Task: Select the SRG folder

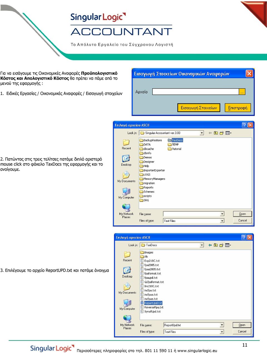Action: [144, 200]
